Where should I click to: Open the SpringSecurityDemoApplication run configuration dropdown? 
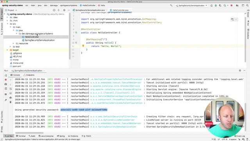[x=191, y=5]
